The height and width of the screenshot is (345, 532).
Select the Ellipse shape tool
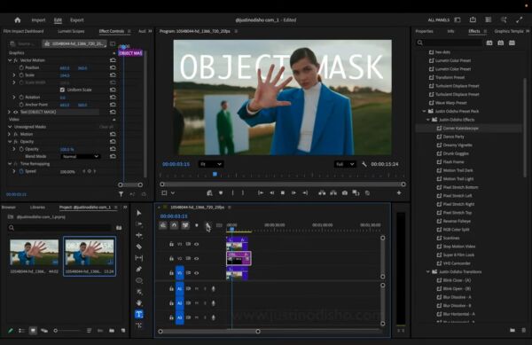139,280
